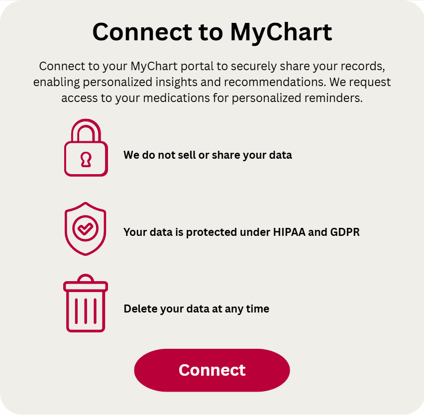
Task: Click the shield with checkmark icon
Action: click(x=86, y=229)
